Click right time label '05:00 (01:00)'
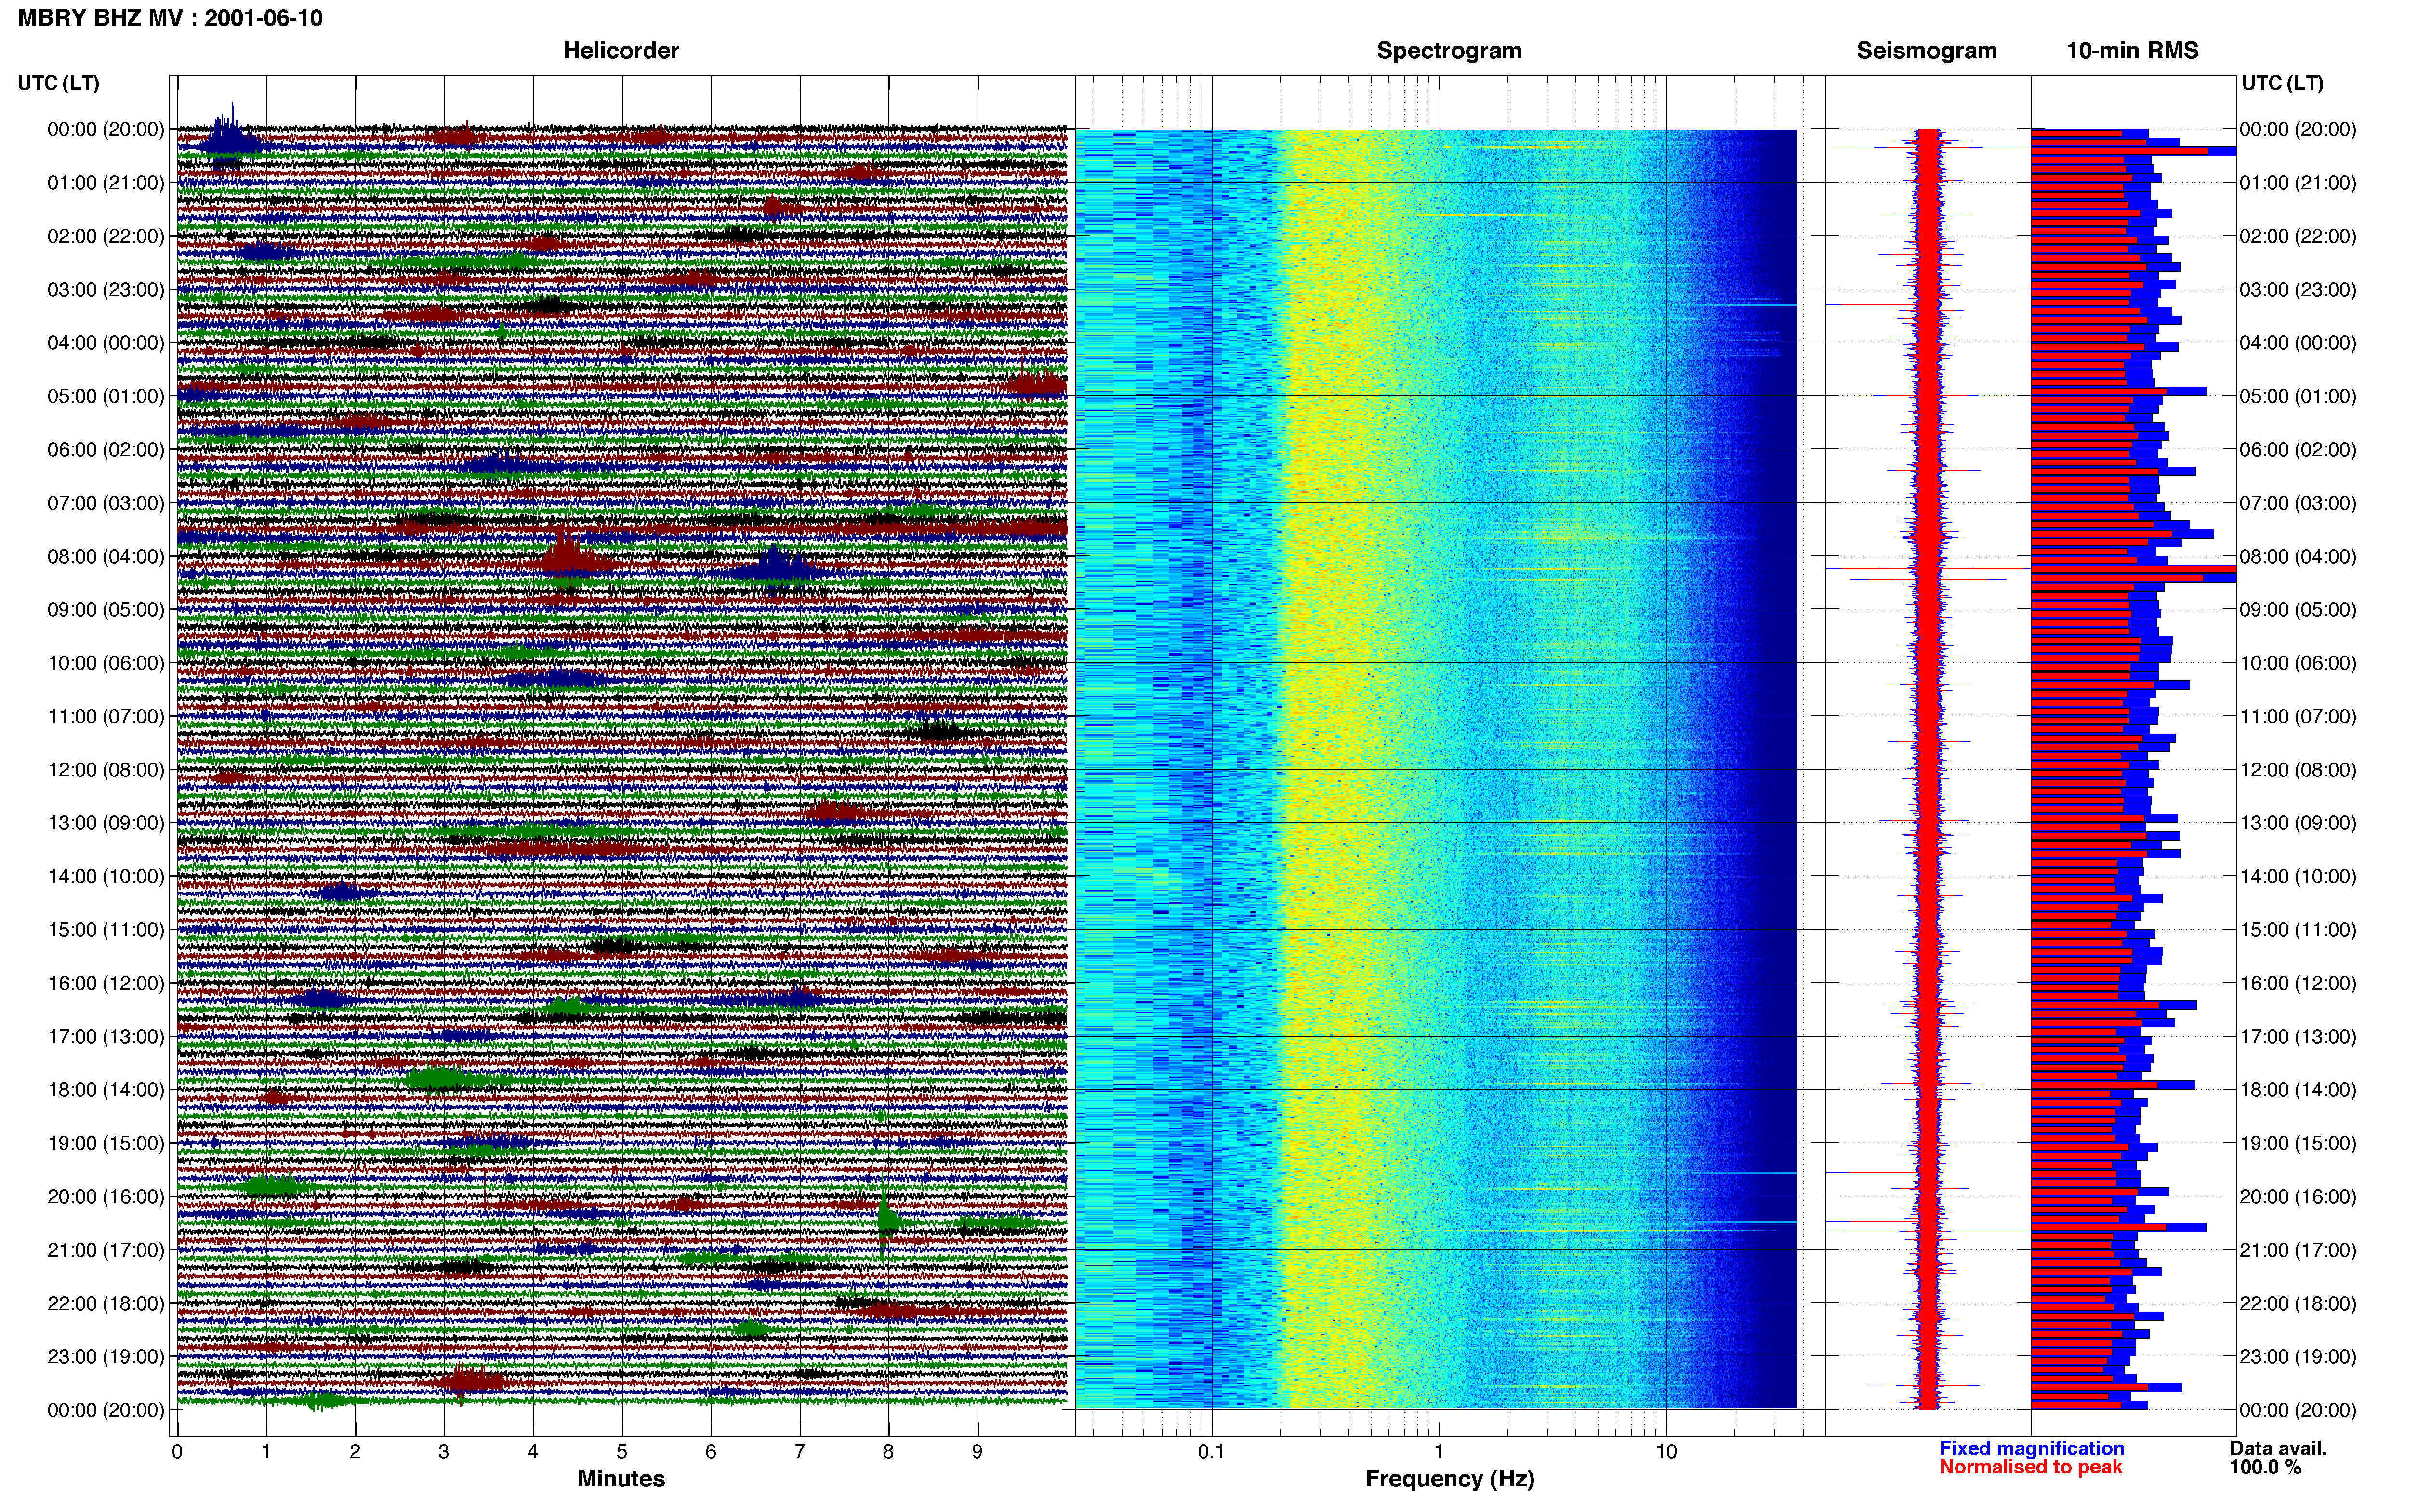Viewport: 2418px width, 1512px height. tap(2297, 396)
